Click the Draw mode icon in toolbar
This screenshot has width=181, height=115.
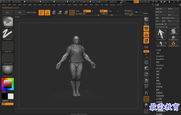[47, 12]
